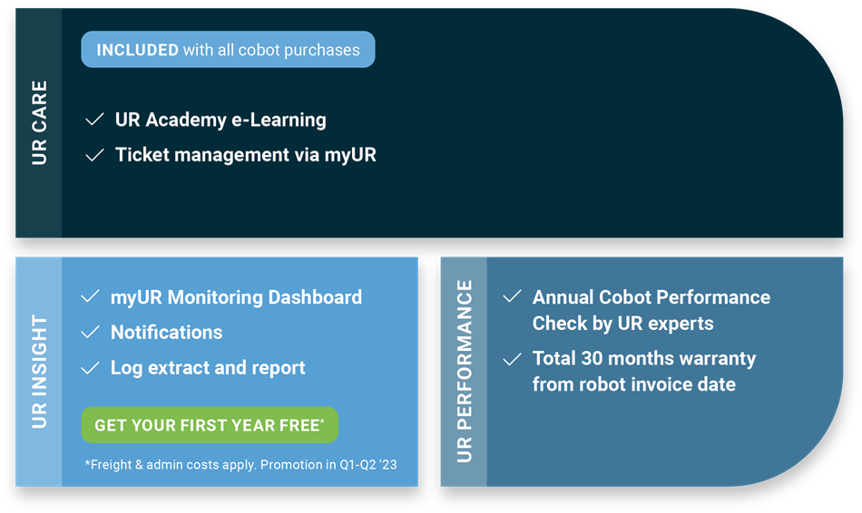This screenshot has width=862, height=513.
Task: Click Annual Cobot Performance Check text
Action: [x=651, y=310]
